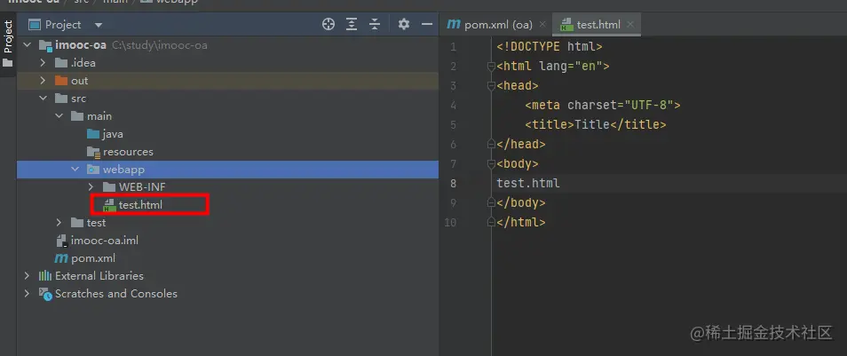Click the Maven icon beside pom.xml in tree
Viewport: 847px width, 356px height.
tap(61, 258)
